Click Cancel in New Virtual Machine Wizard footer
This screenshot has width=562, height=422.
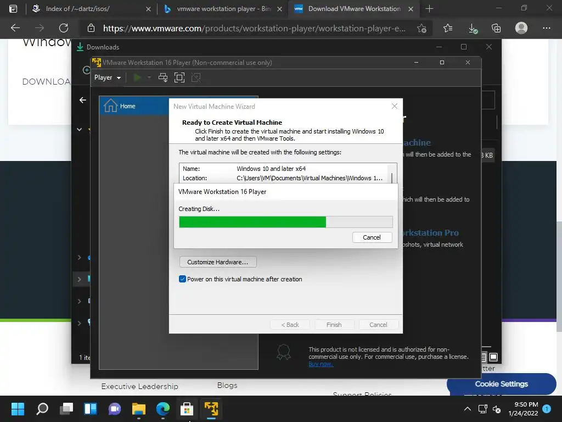(x=378, y=325)
